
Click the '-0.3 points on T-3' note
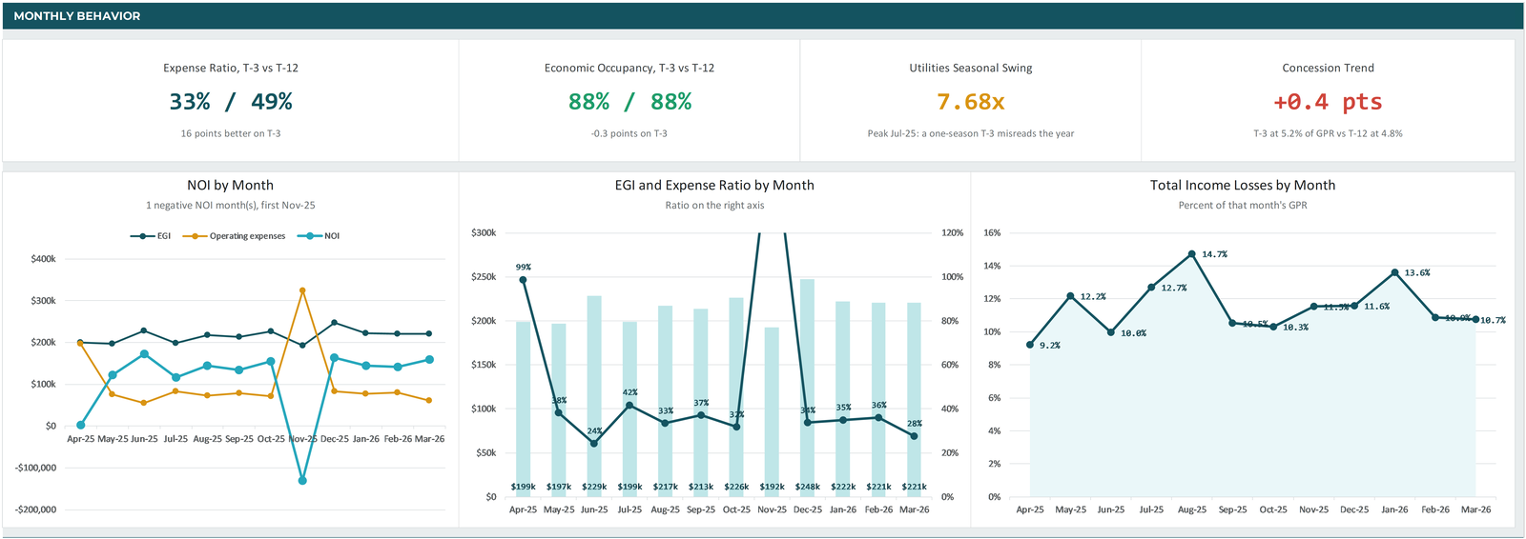click(629, 133)
